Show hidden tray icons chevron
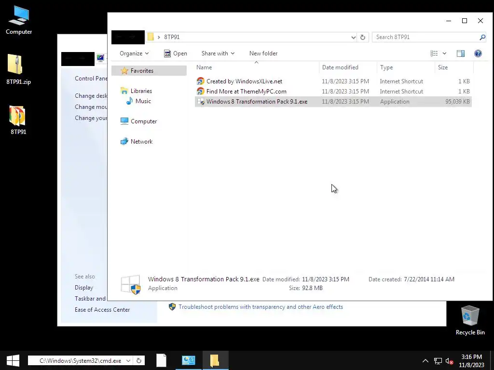The image size is (494, 370). (425, 361)
